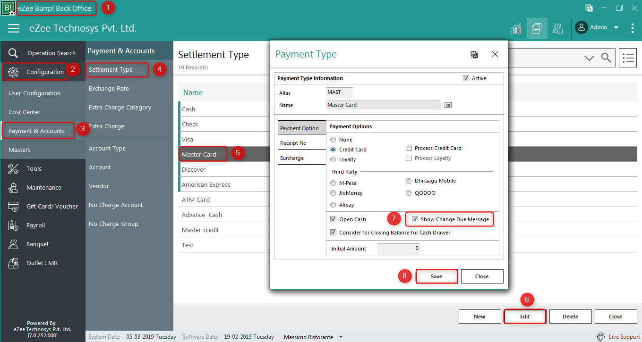Open Payment & Accounts in sidebar

click(x=38, y=131)
